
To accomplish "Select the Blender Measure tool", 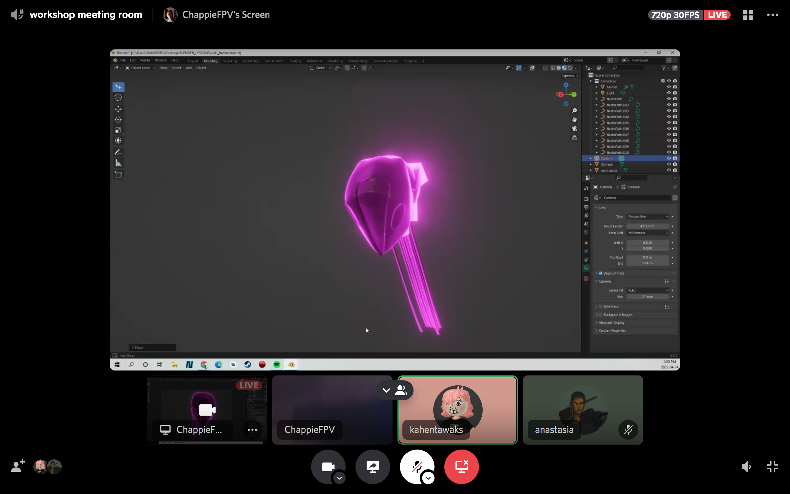I will (118, 163).
